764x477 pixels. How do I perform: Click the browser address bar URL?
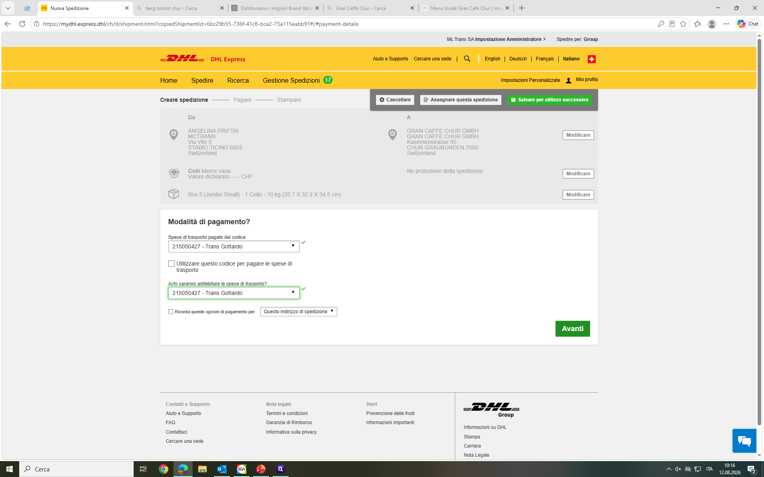(x=201, y=24)
